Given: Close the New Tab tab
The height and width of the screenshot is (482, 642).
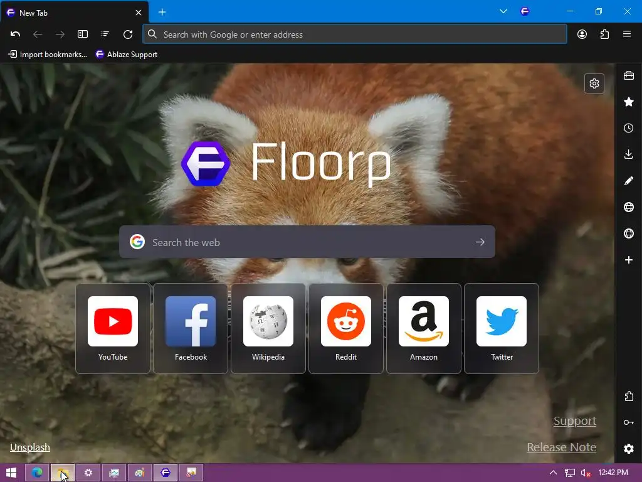Looking at the screenshot, I should point(139,13).
